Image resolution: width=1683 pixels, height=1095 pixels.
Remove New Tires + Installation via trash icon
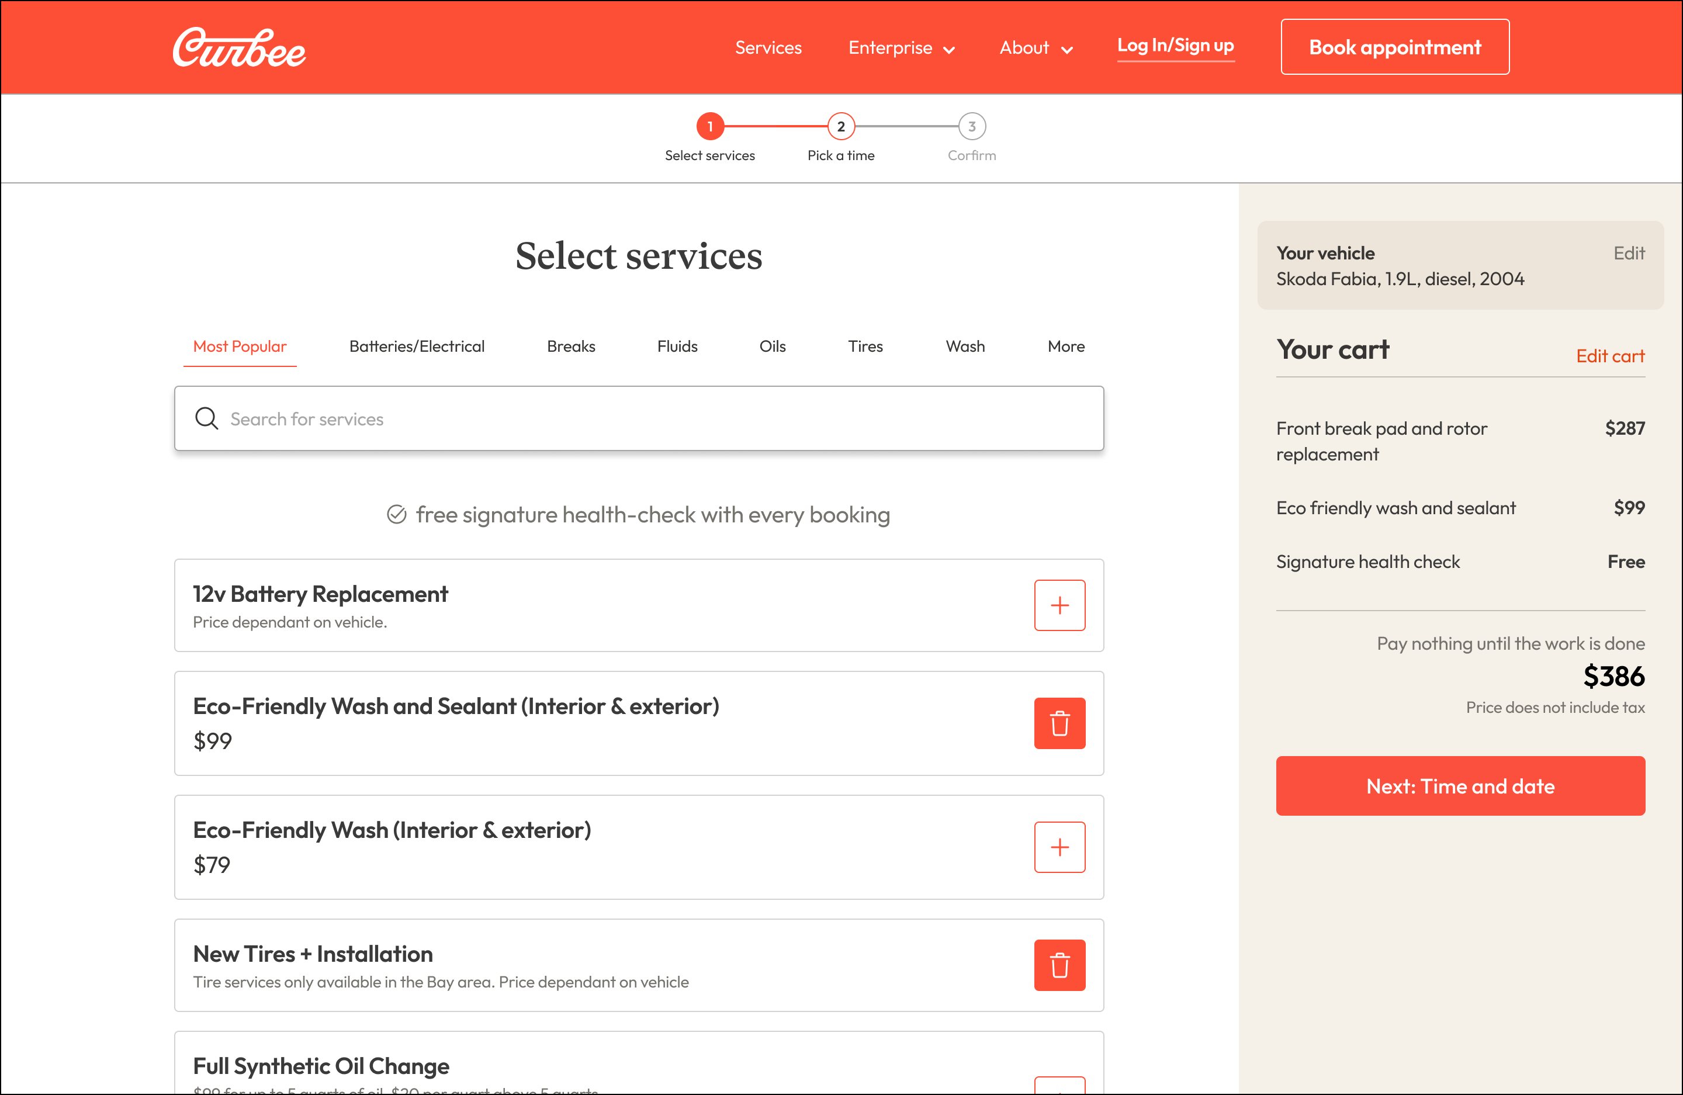pos(1059,965)
